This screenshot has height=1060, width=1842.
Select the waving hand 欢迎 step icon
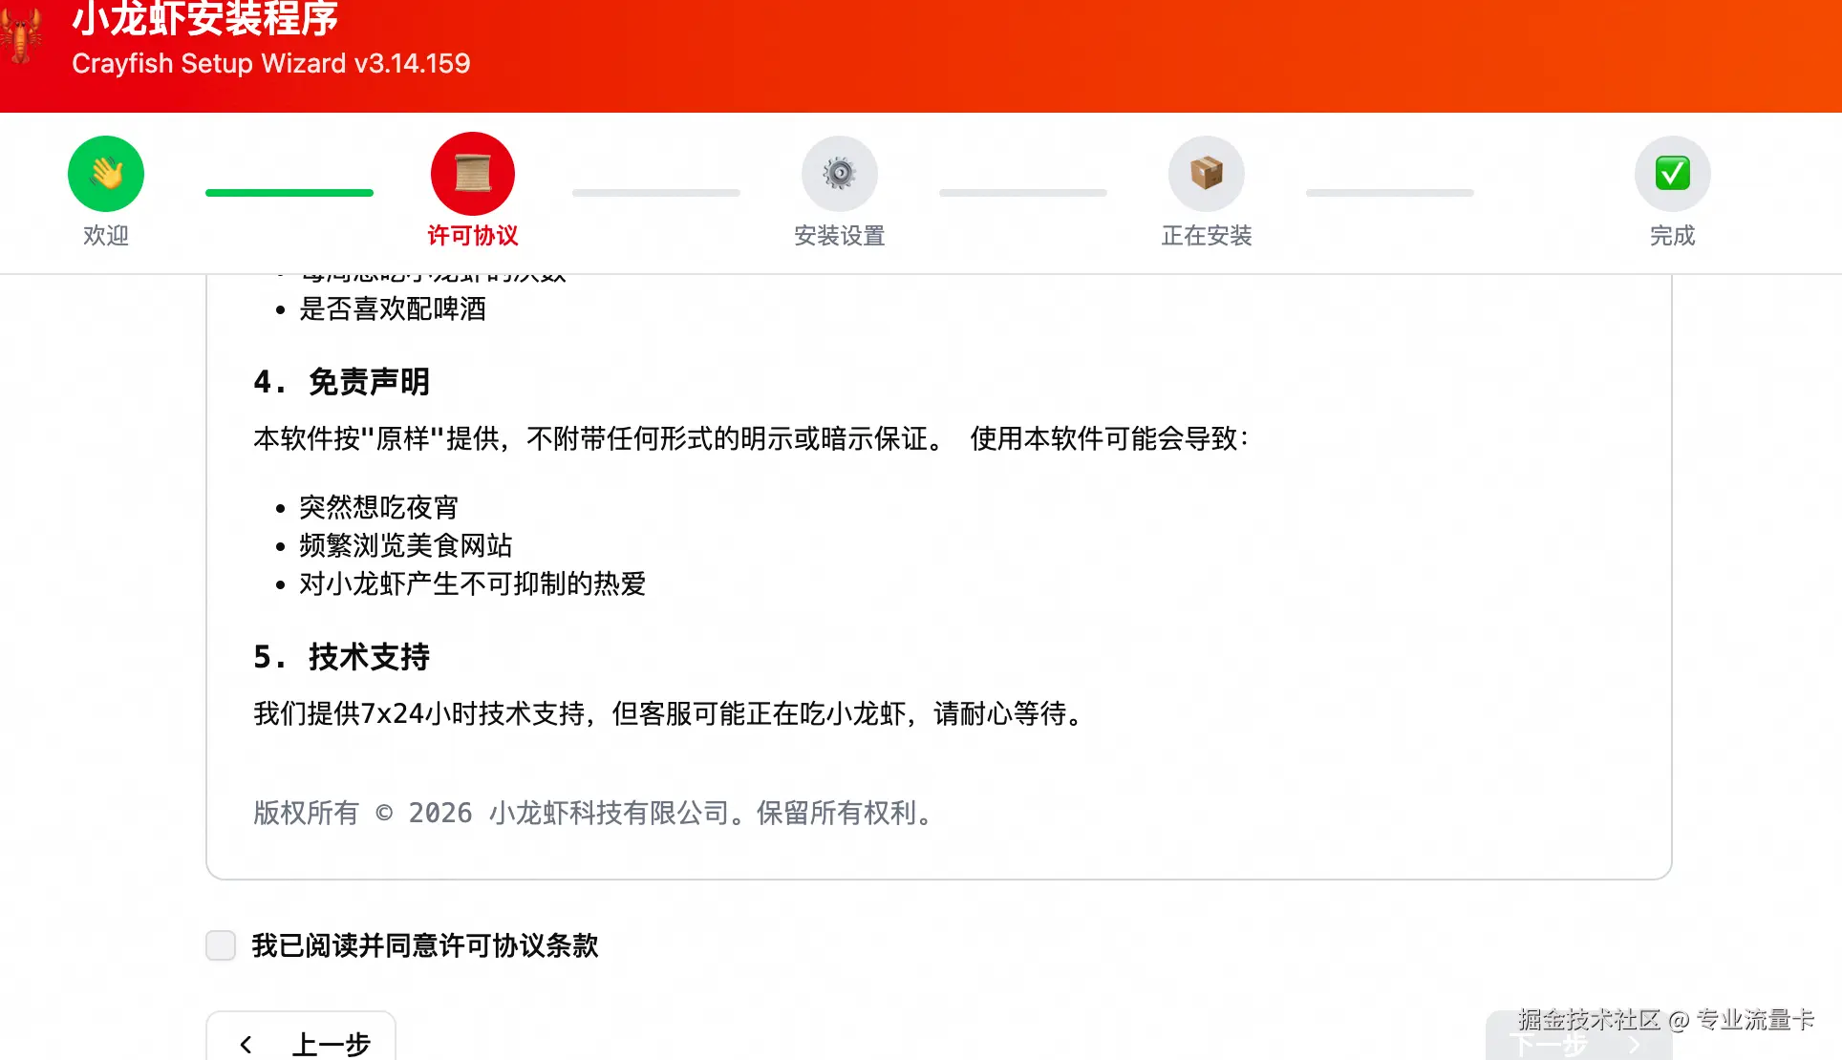pyautogui.click(x=105, y=173)
